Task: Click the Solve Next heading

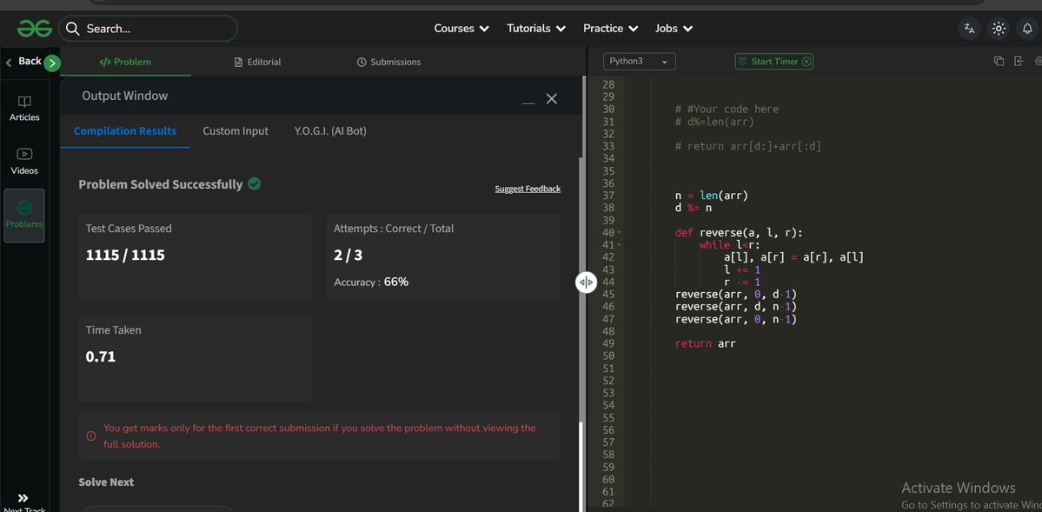Action: (x=106, y=482)
